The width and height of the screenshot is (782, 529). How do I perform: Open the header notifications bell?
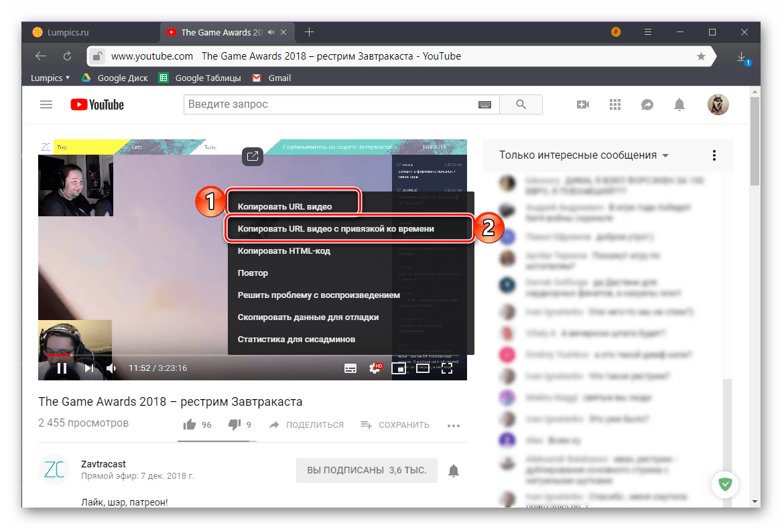(x=679, y=104)
